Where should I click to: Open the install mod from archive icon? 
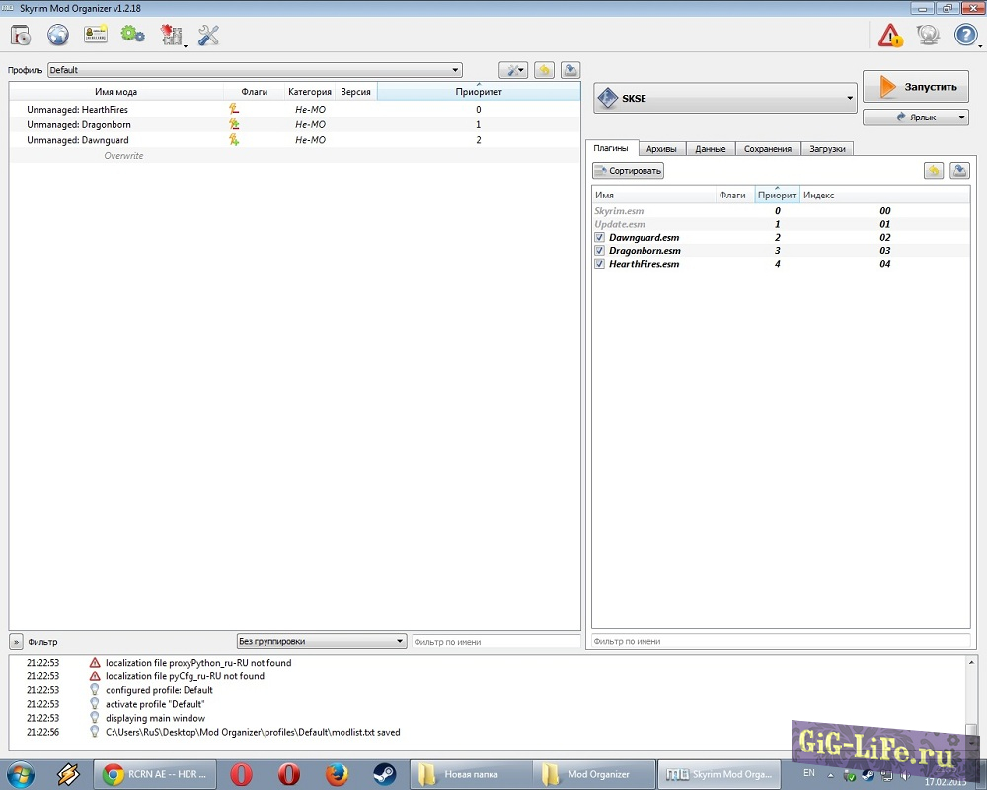pos(20,34)
